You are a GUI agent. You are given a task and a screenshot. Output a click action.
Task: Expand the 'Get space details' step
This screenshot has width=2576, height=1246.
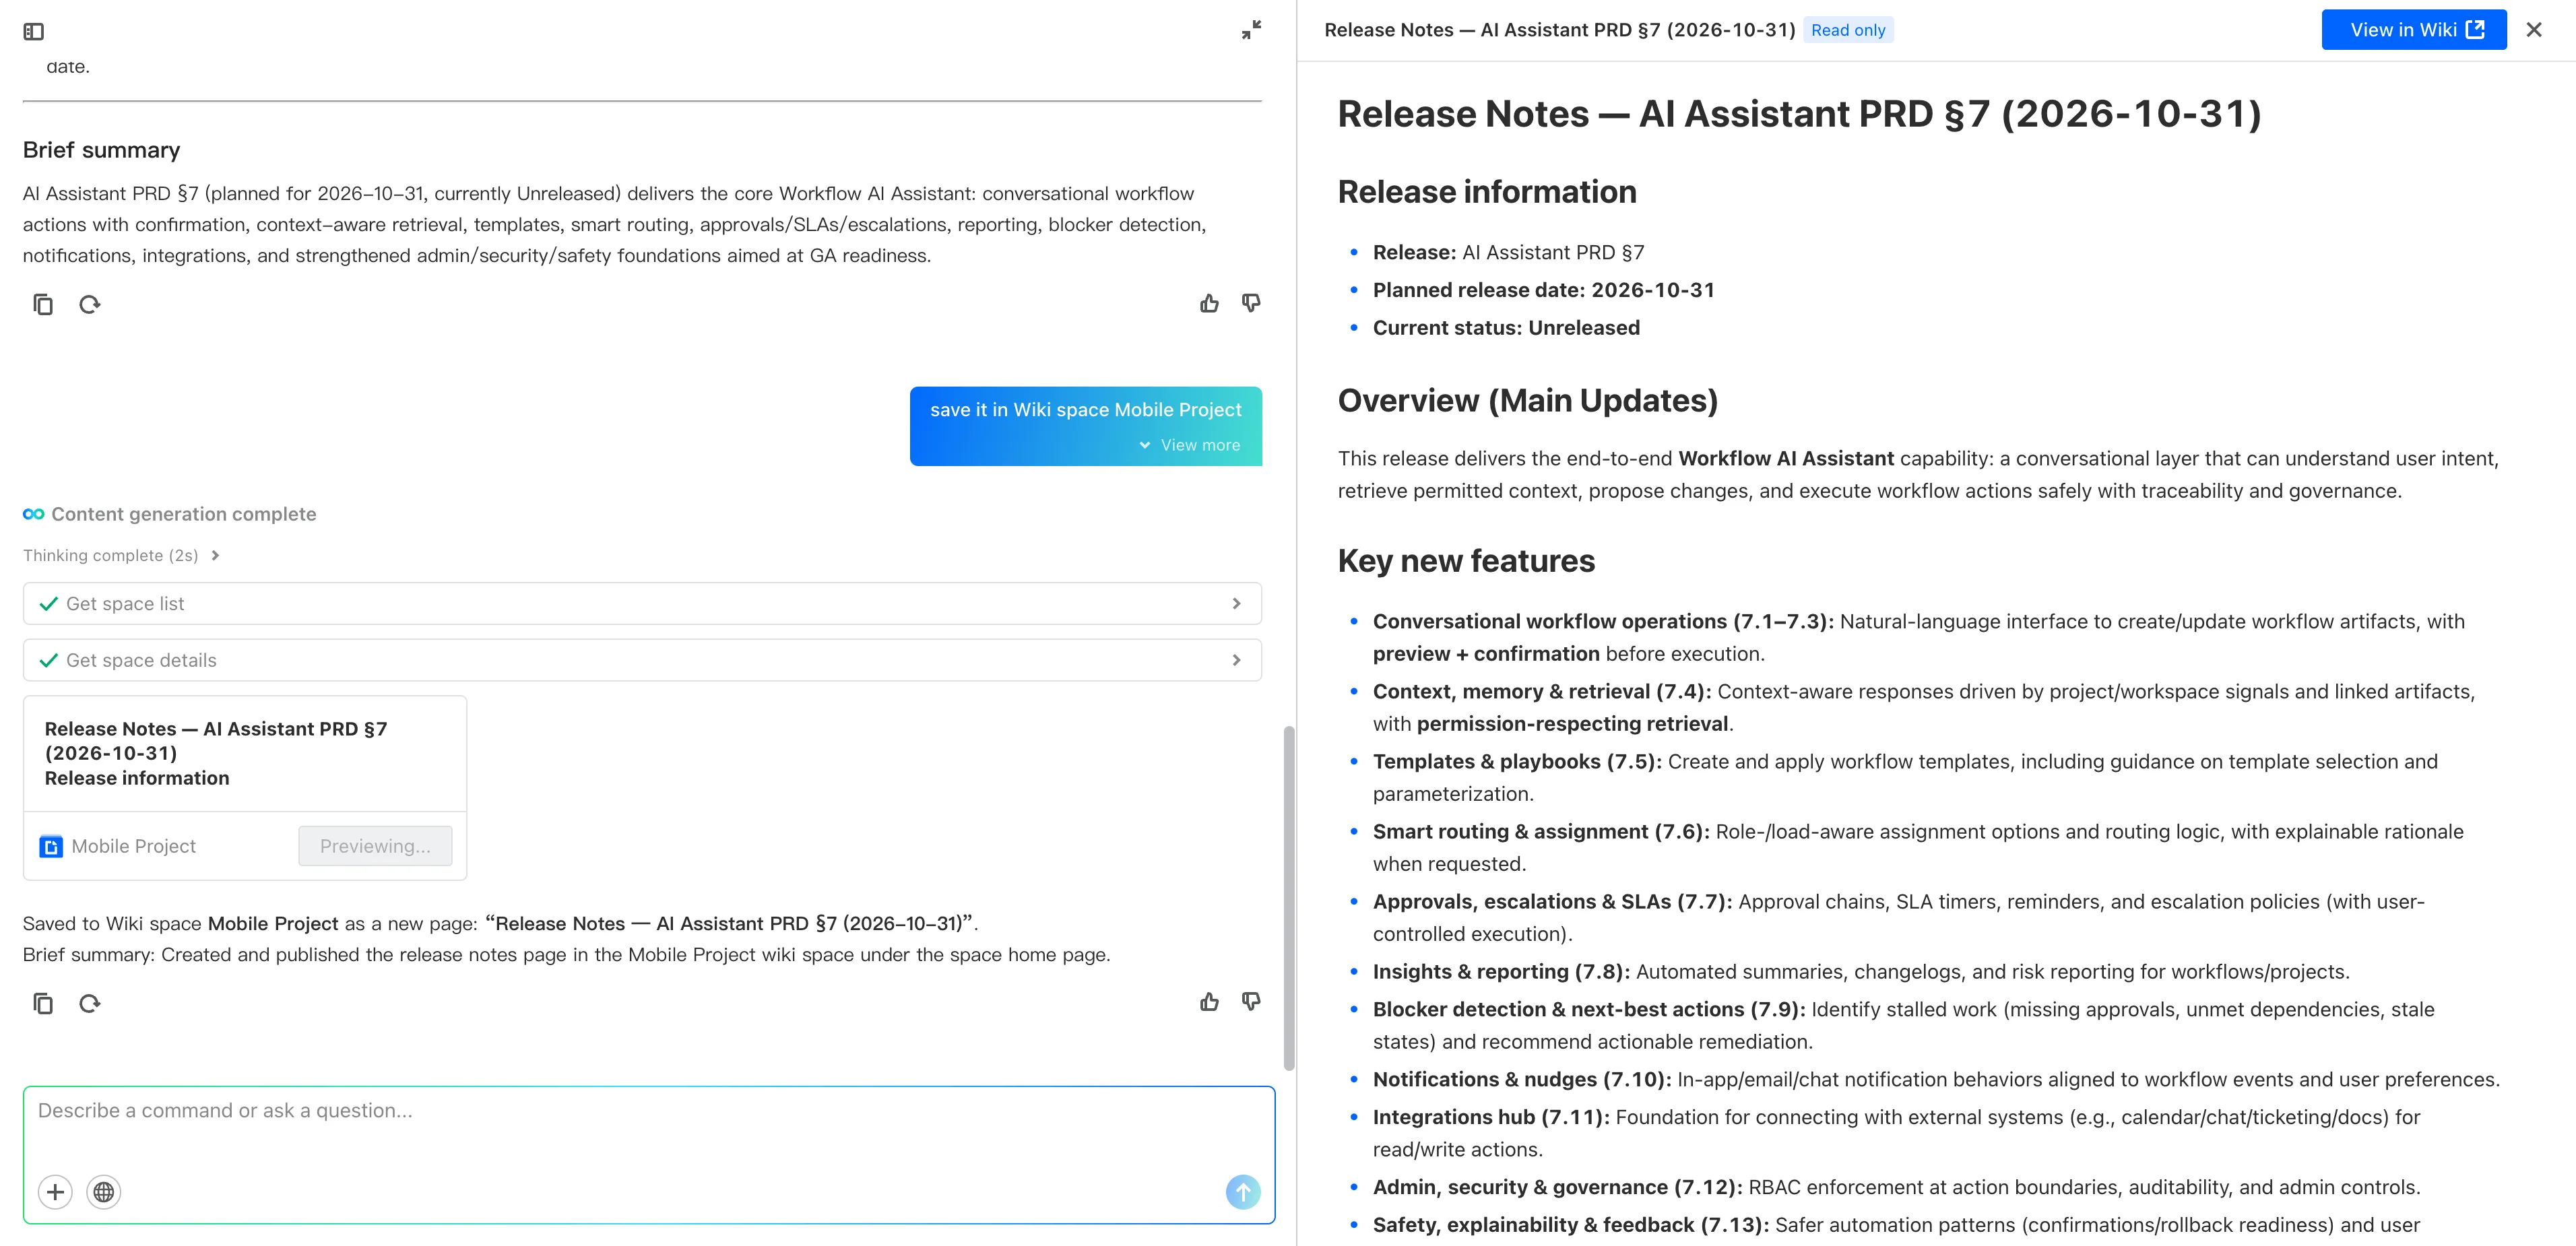(x=641, y=660)
